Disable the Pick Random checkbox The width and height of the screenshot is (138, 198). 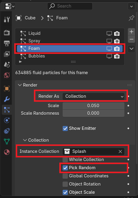[x=65, y=168]
